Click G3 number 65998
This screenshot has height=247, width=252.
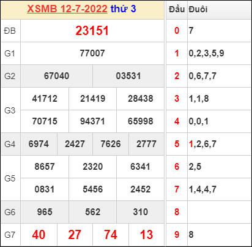141,121
